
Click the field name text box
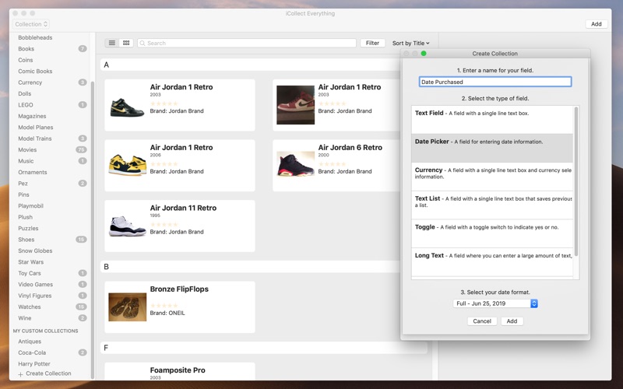pyautogui.click(x=495, y=82)
